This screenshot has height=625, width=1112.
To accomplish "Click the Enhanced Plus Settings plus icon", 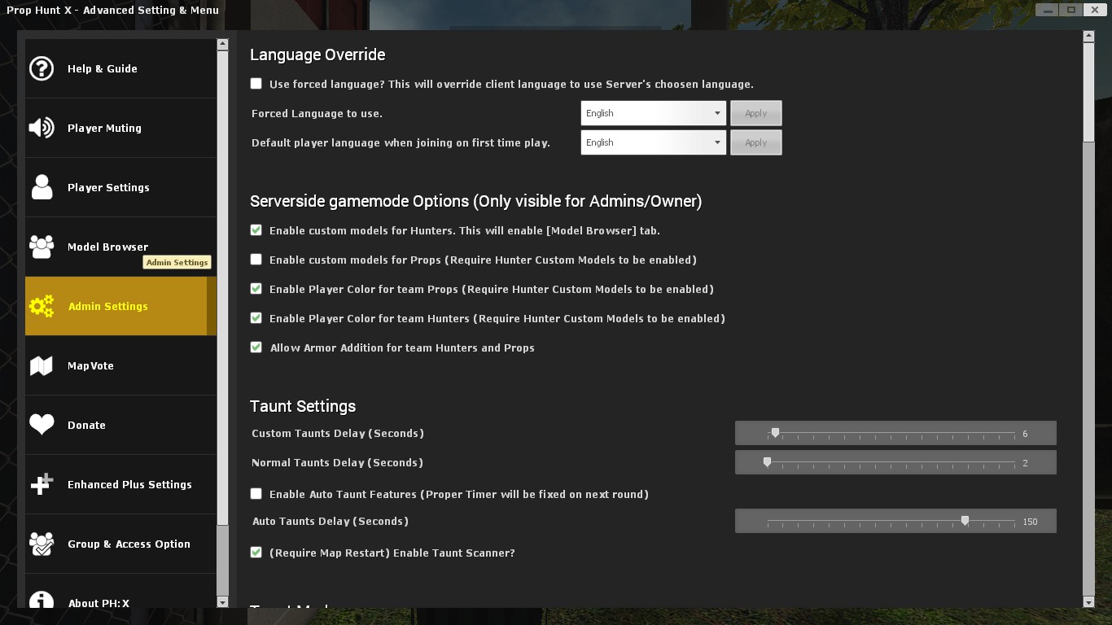I will (42, 484).
